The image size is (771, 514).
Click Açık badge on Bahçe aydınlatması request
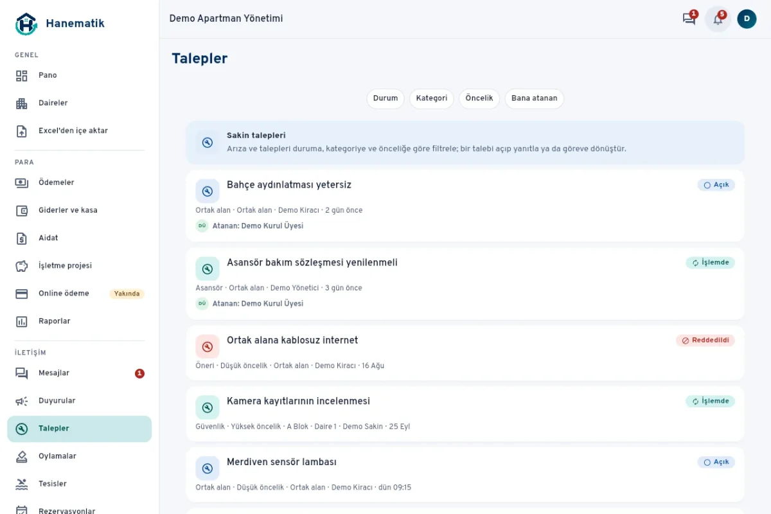[x=716, y=185]
